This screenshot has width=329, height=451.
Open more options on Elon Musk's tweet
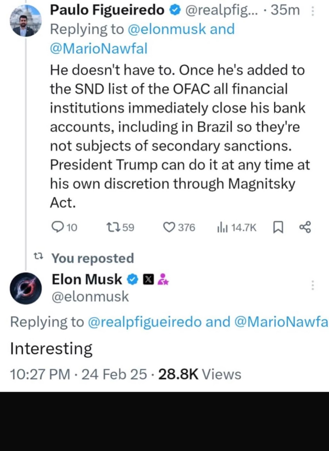click(x=313, y=285)
